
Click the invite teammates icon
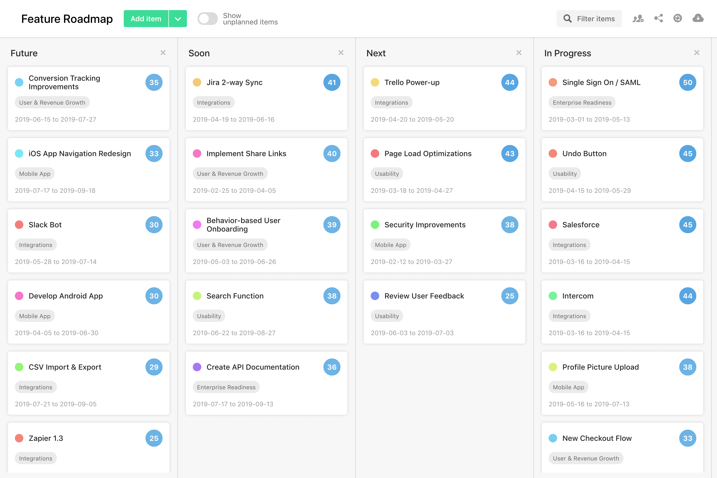638,18
